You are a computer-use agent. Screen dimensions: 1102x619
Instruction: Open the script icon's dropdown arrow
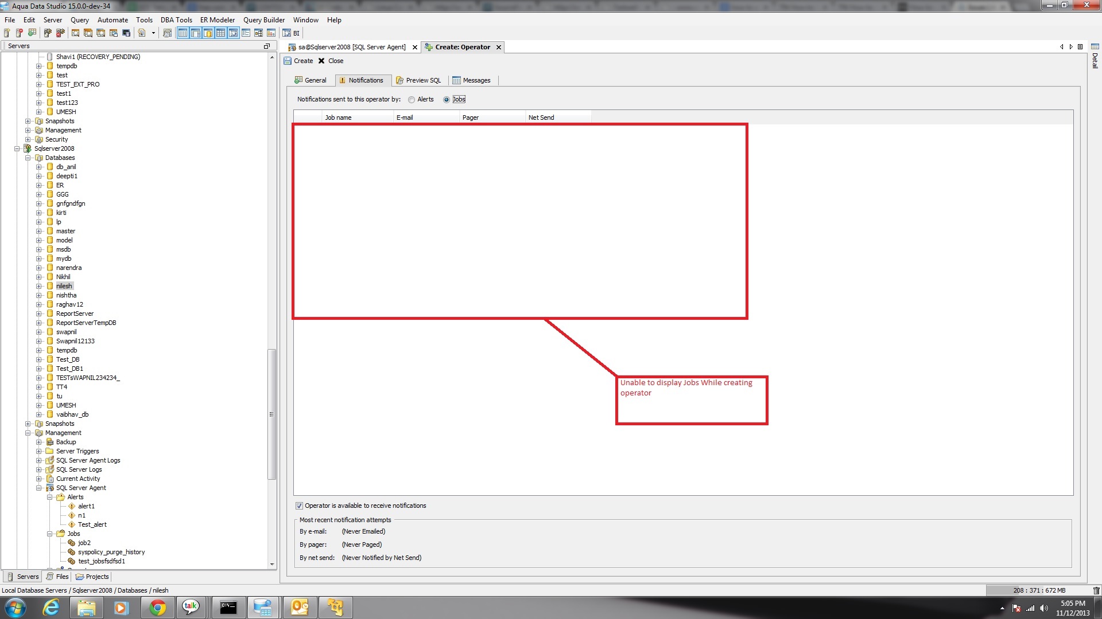153,33
